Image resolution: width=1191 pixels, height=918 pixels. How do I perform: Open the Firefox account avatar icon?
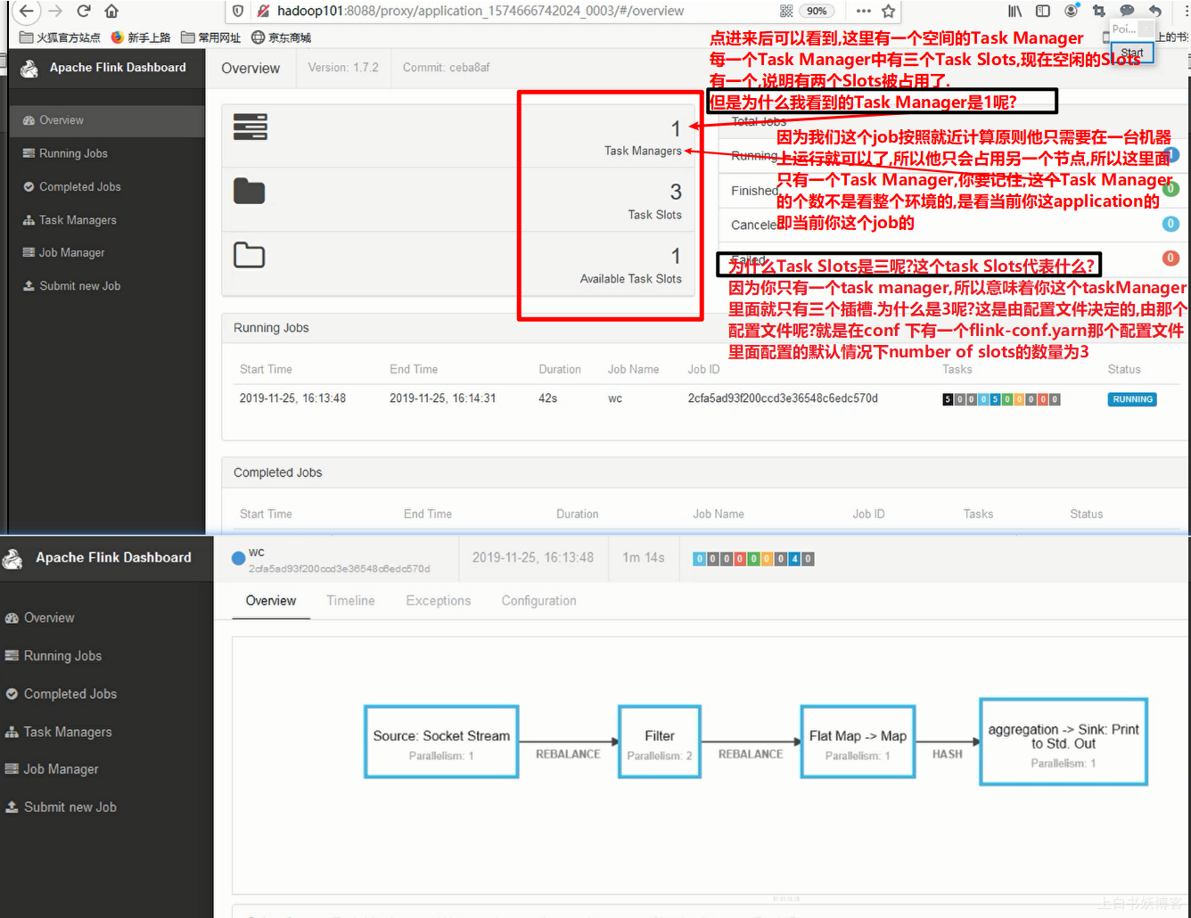pos(1072,11)
